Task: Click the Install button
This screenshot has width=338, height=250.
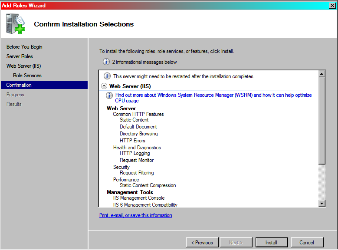Action: [272, 243]
